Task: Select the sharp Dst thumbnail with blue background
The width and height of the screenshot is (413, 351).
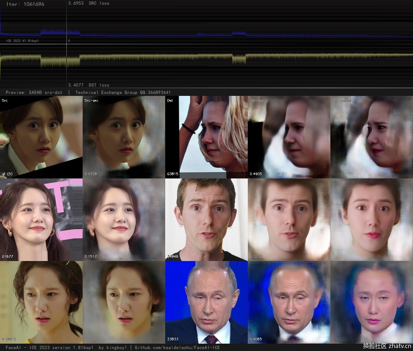Action: click(206, 302)
